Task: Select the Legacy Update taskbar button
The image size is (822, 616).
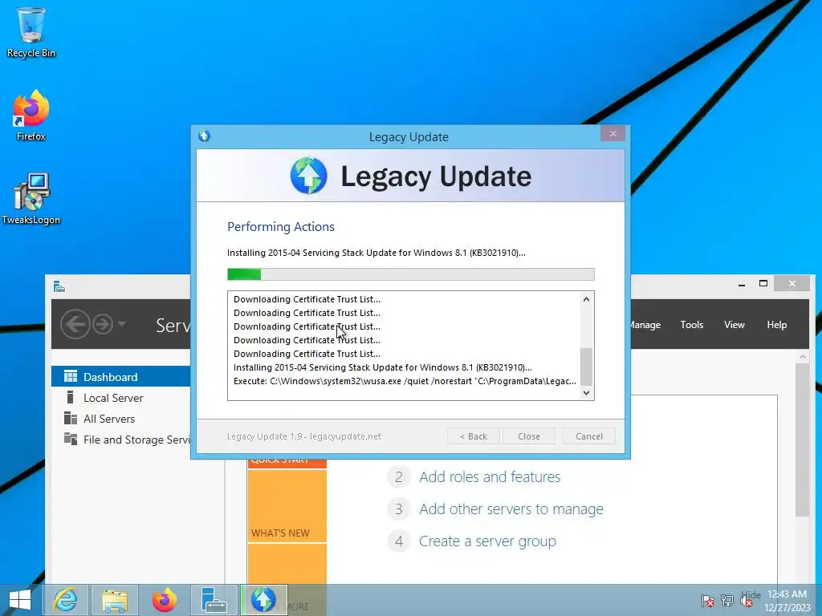Action: 263,600
